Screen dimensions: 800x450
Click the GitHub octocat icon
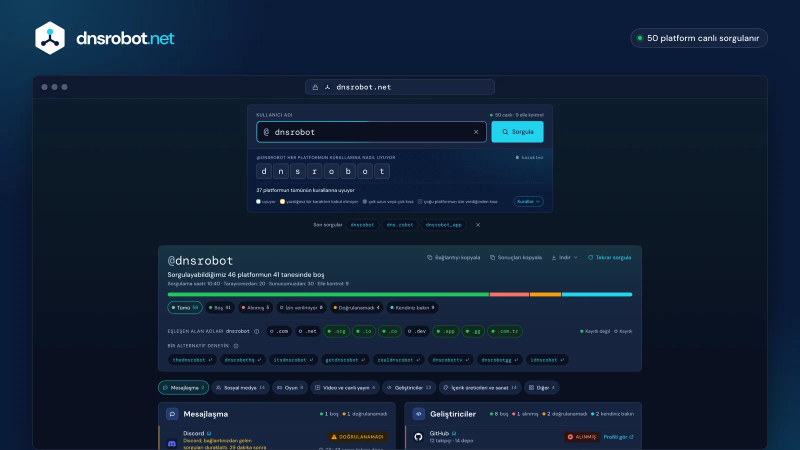(x=418, y=437)
